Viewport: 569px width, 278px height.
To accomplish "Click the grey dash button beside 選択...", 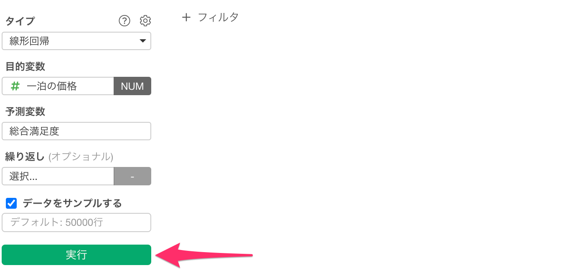I will (132, 176).
